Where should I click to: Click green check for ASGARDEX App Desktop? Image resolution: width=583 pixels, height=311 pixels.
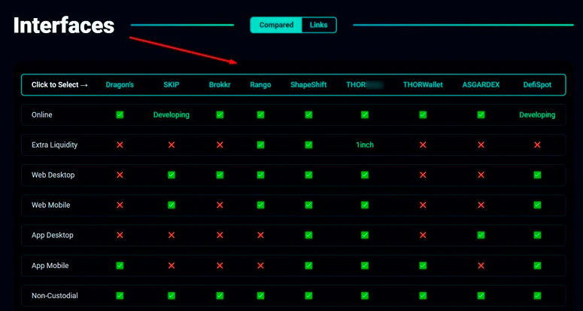point(481,236)
